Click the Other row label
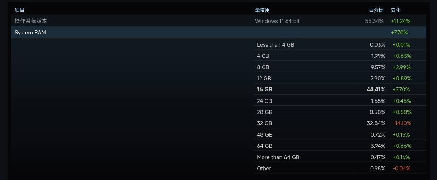437x180 pixels. coord(264,169)
